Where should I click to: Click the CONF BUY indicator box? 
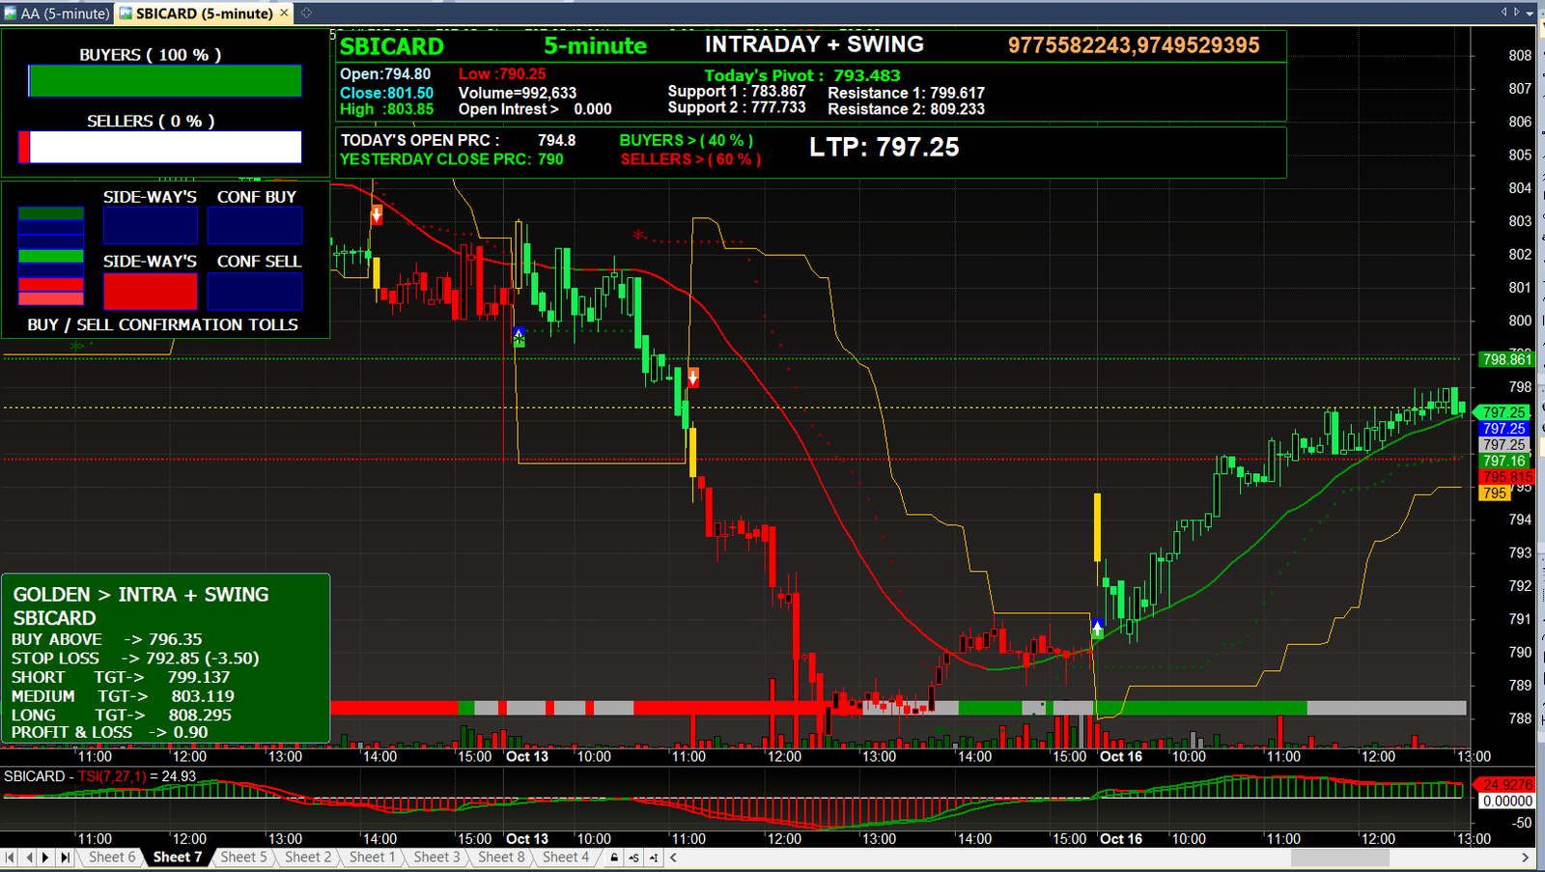click(255, 226)
